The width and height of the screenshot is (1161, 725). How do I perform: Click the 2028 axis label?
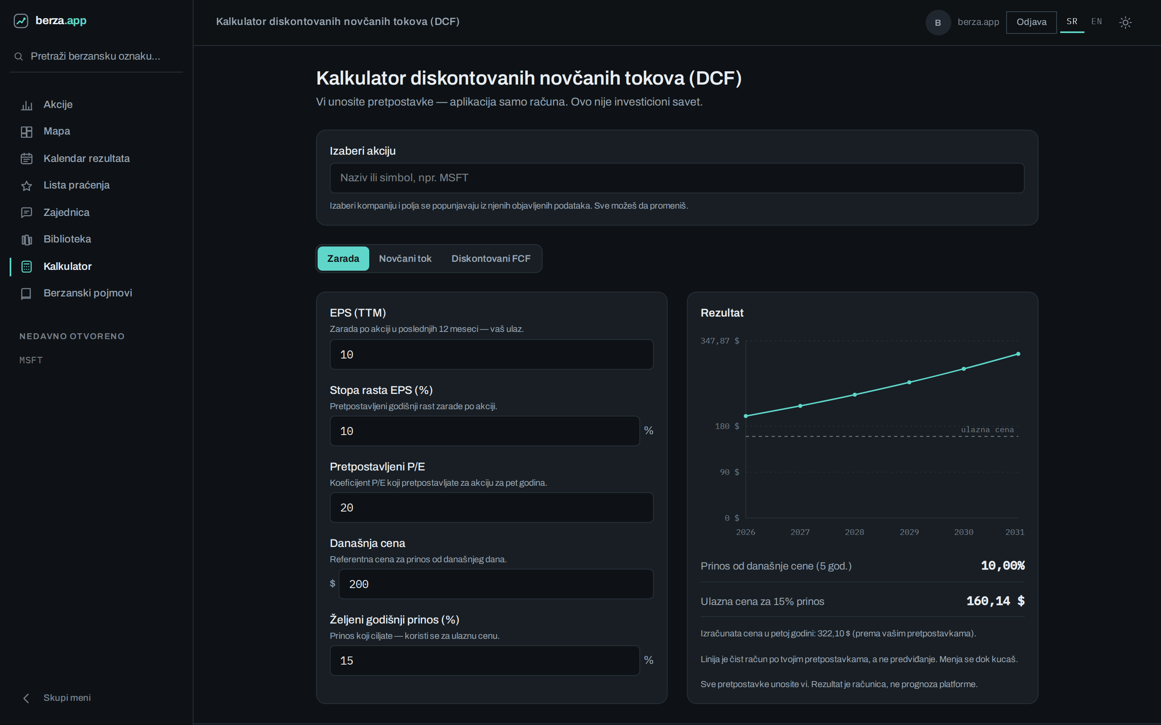point(855,532)
